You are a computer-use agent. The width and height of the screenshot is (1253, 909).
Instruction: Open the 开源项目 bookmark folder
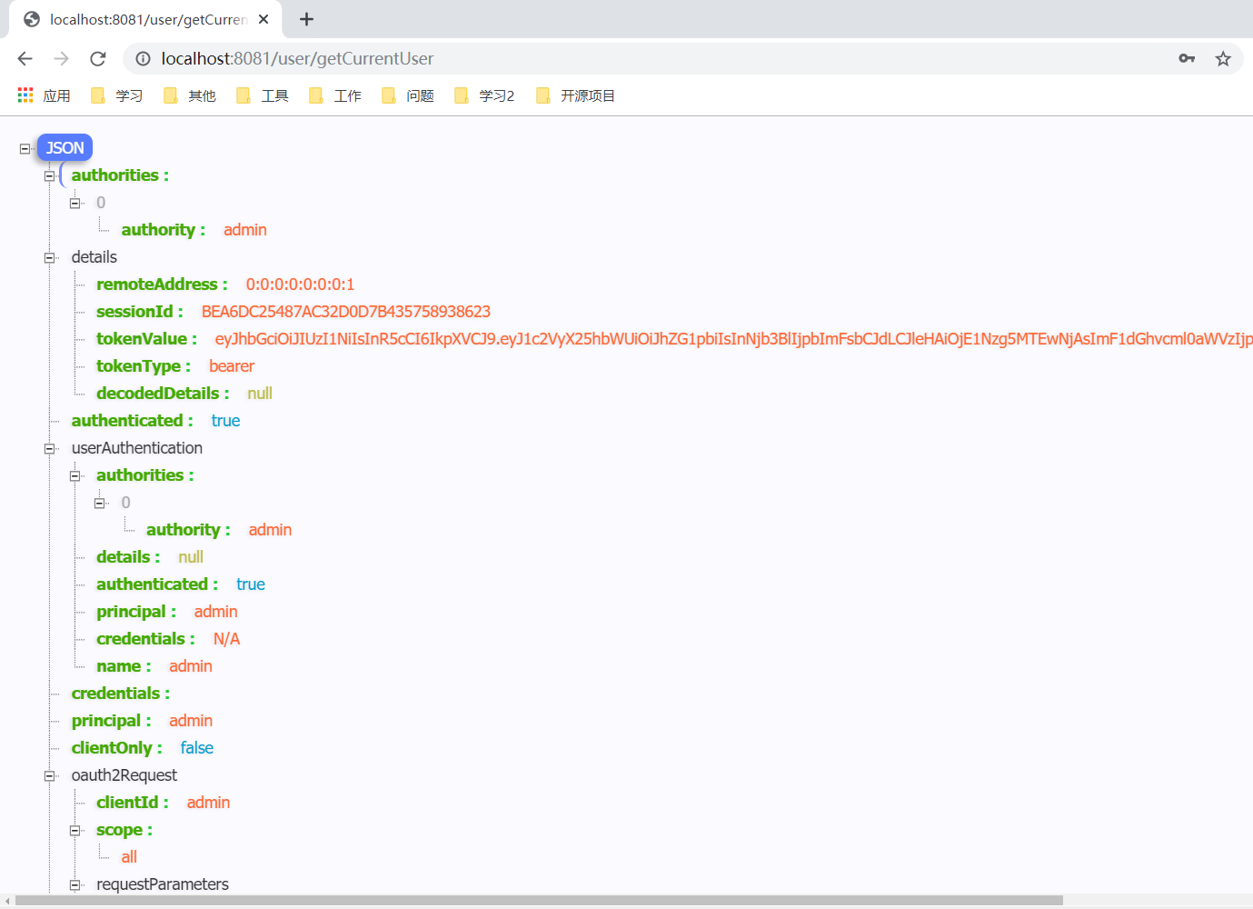576,95
